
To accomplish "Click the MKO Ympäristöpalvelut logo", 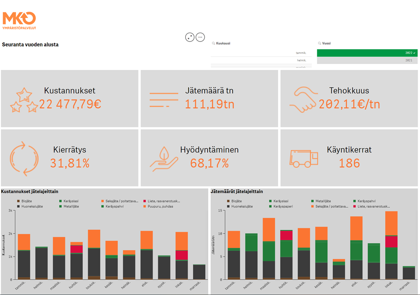I will click(x=19, y=20).
